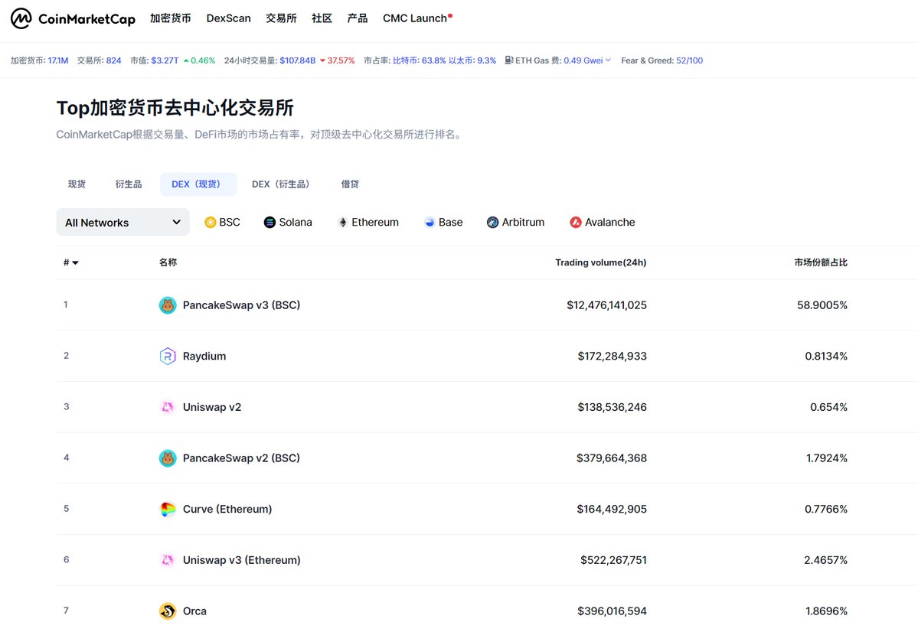Click the 以太币: 9.3% dominance link

472,60
